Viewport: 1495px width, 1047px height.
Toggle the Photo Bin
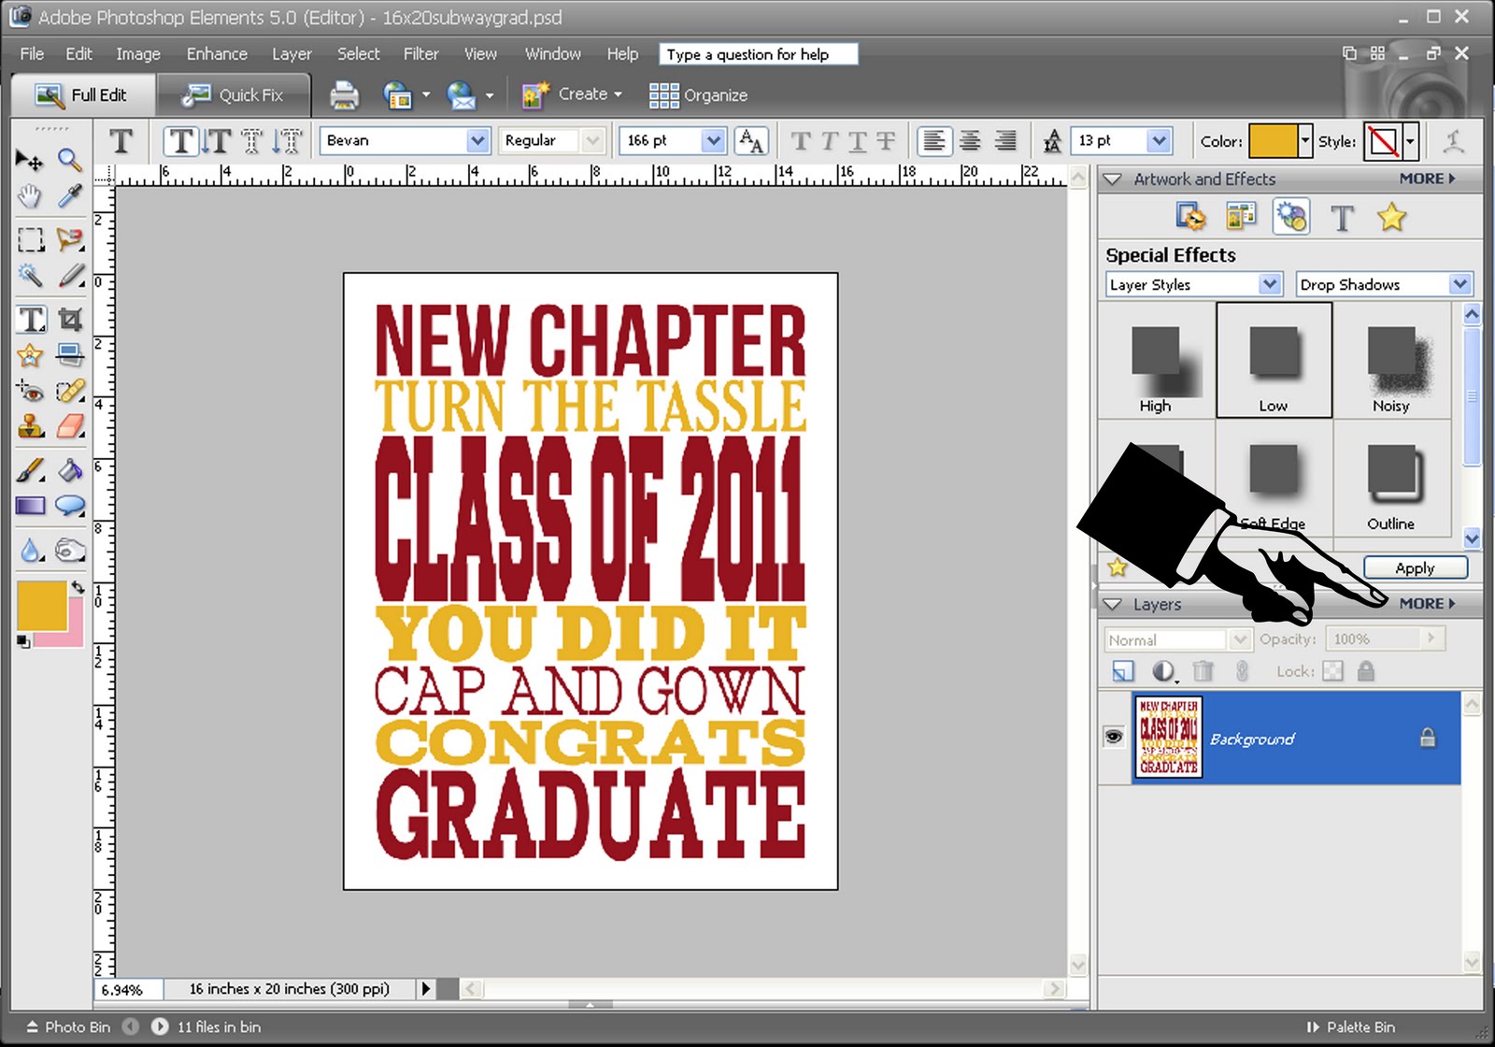click(68, 1026)
